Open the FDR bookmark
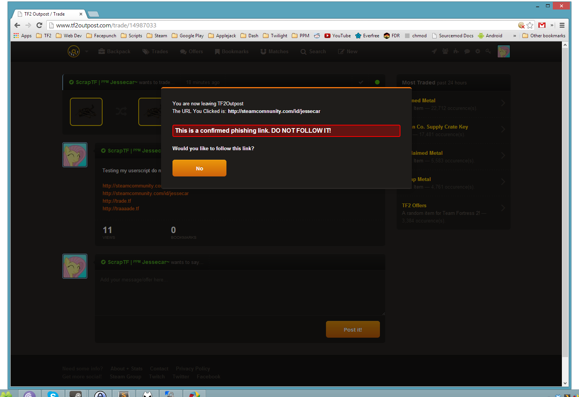The height and width of the screenshot is (397, 579). coord(392,36)
